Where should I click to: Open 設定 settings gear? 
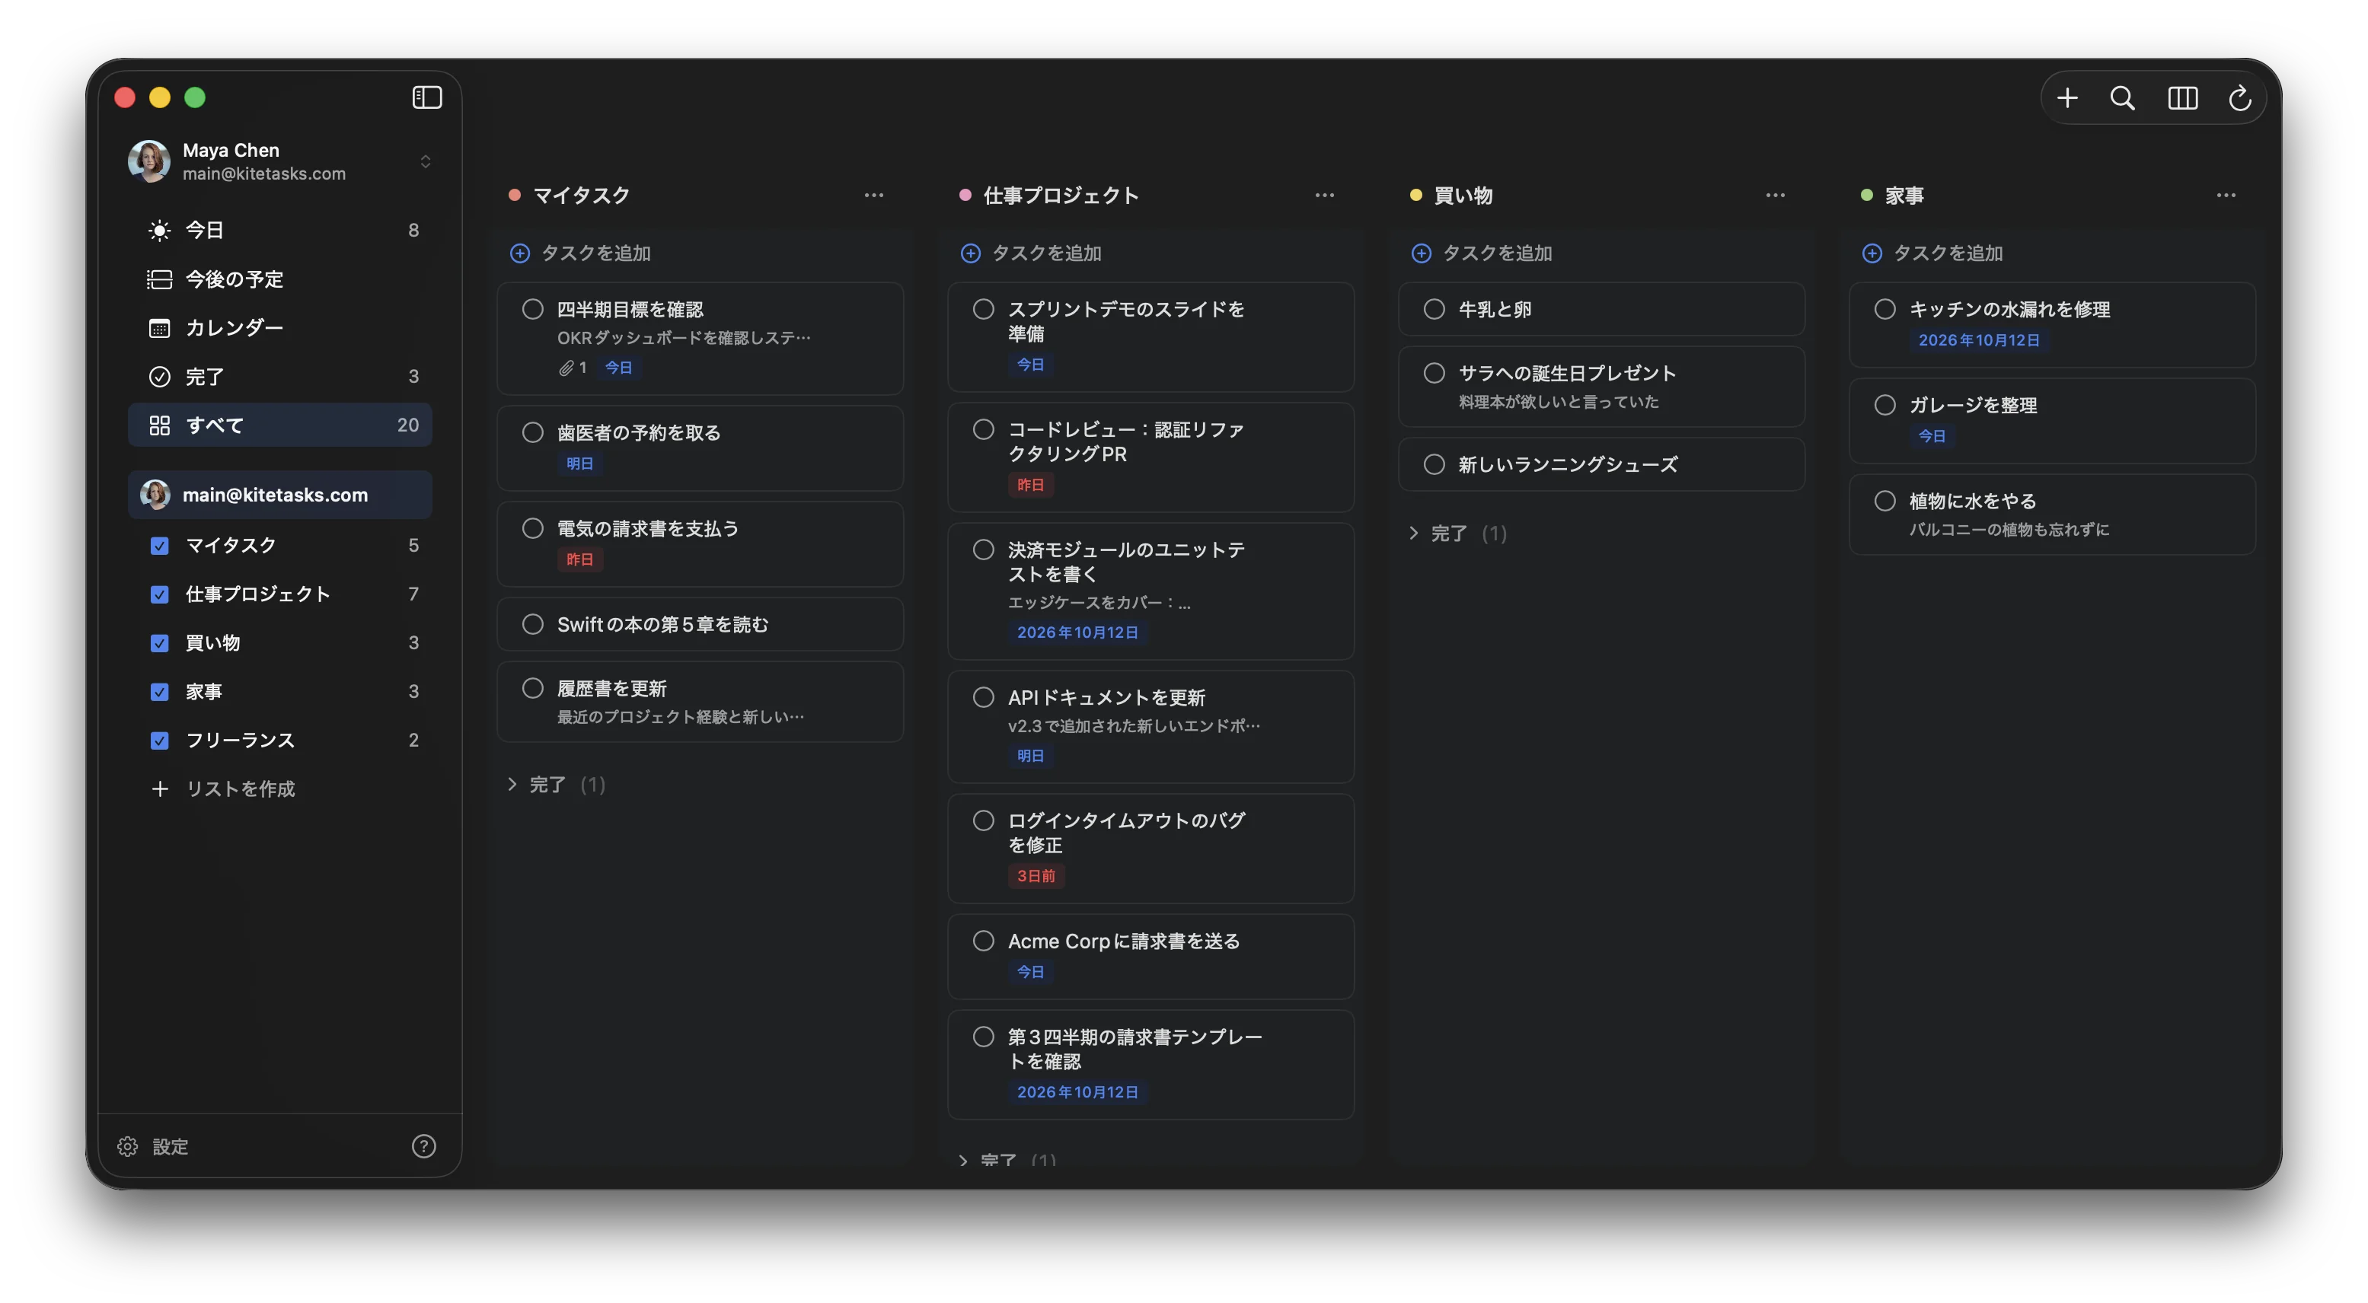click(128, 1146)
